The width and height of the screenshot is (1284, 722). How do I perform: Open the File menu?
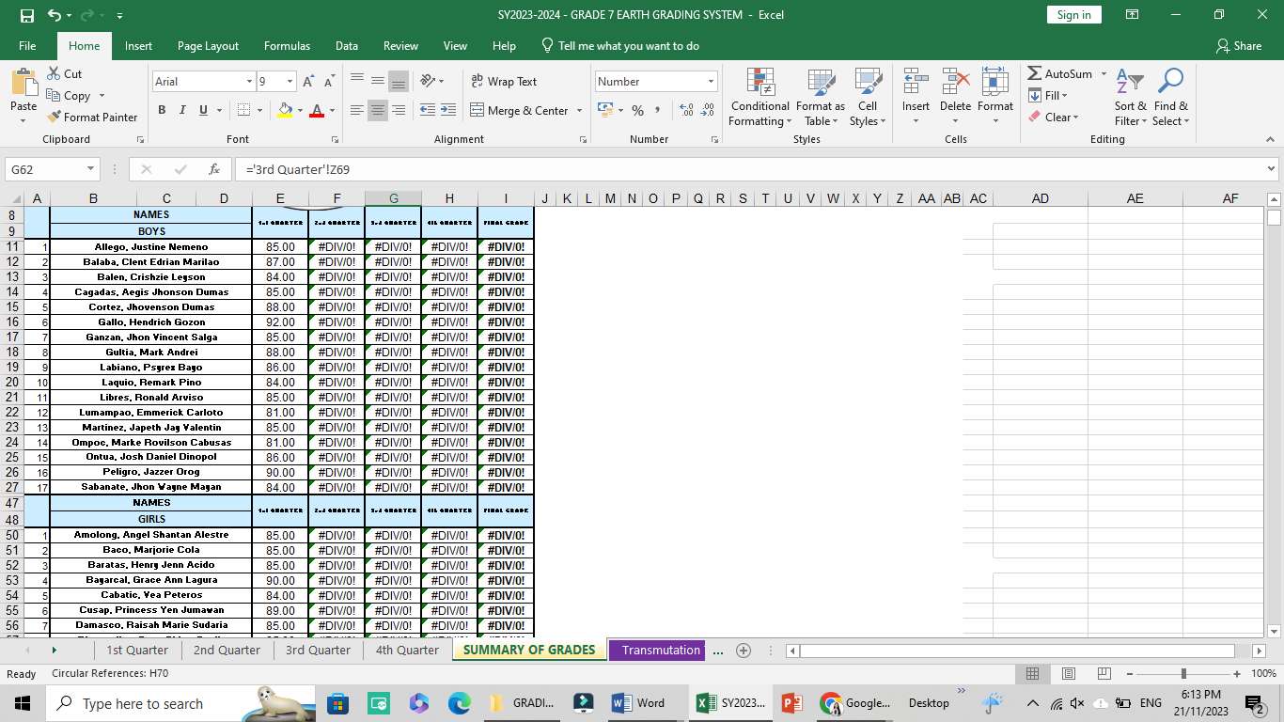click(x=27, y=46)
